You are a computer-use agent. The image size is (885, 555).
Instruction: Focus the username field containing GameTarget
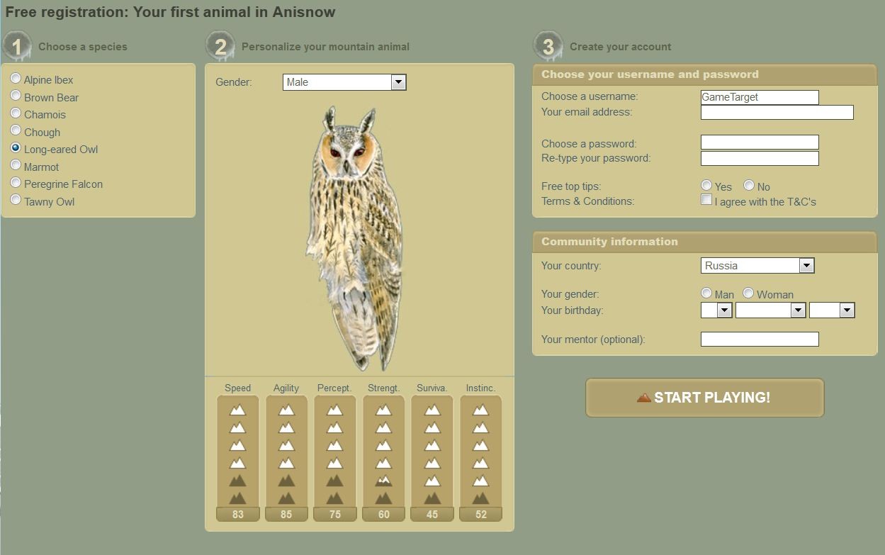click(x=760, y=97)
